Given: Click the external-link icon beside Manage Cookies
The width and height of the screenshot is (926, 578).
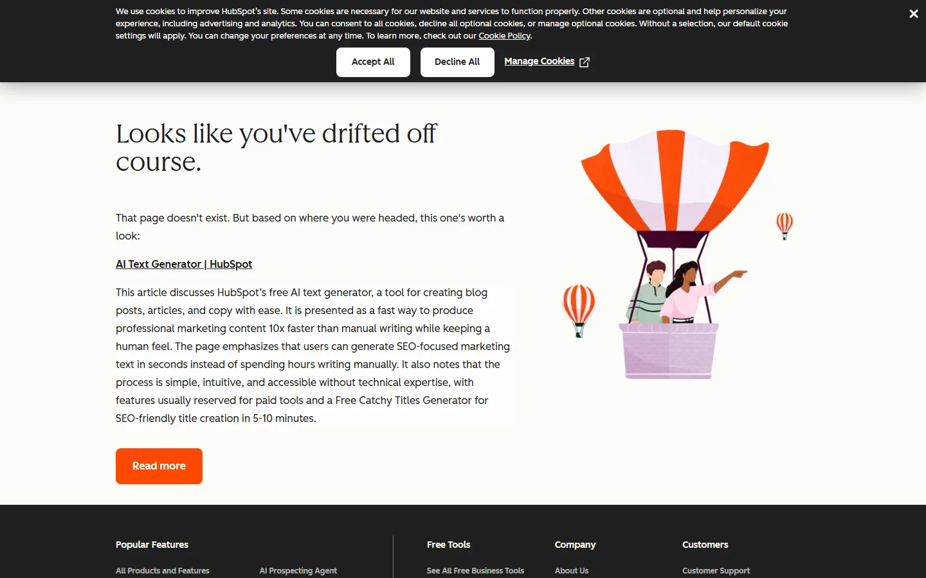Looking at the screenshot, I should 584,62.
